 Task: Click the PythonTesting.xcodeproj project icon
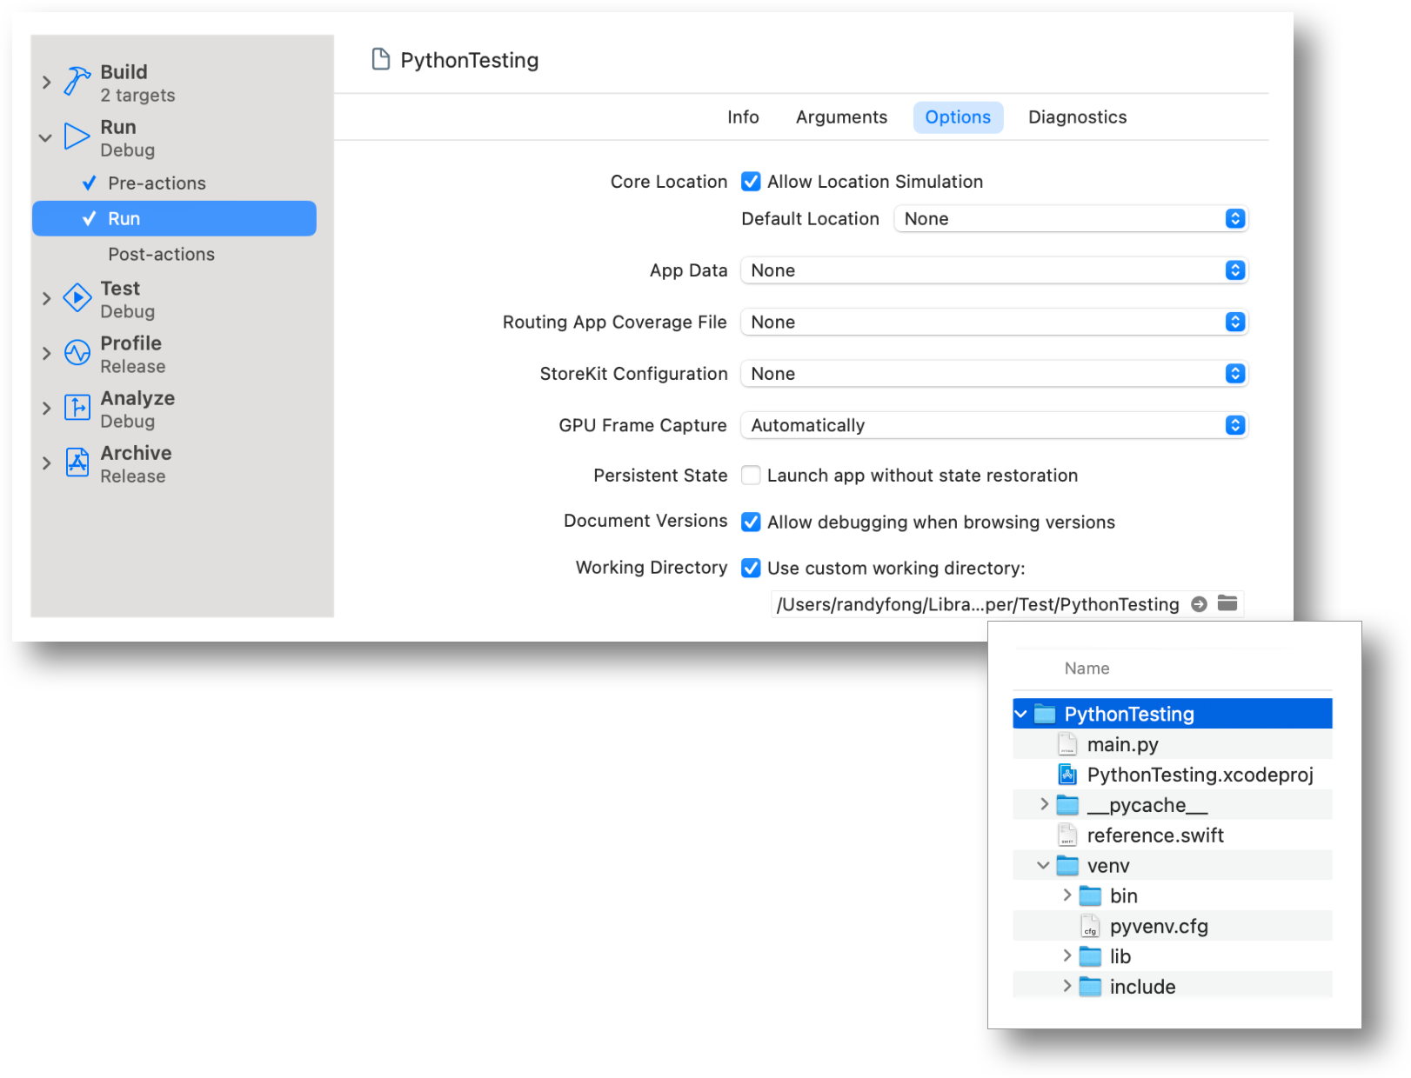coord(1067,775)
